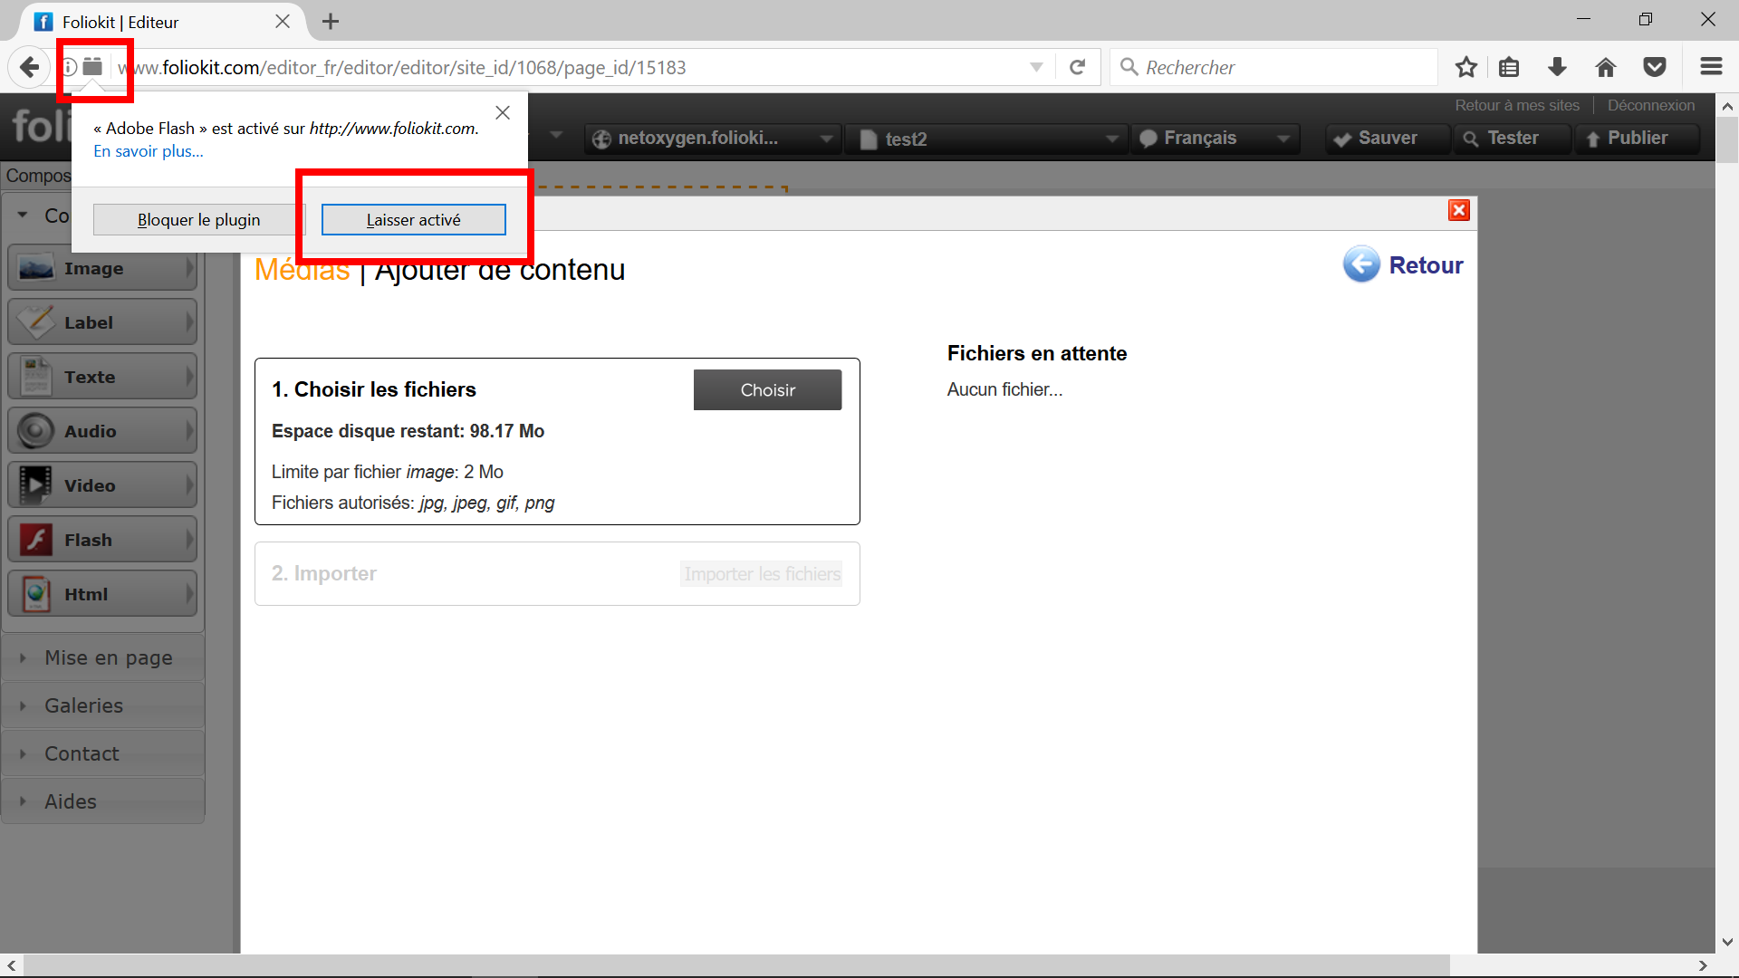Open the Pocket icon in toolbar
The image size is (1739, 978).
coord(1655,67)
